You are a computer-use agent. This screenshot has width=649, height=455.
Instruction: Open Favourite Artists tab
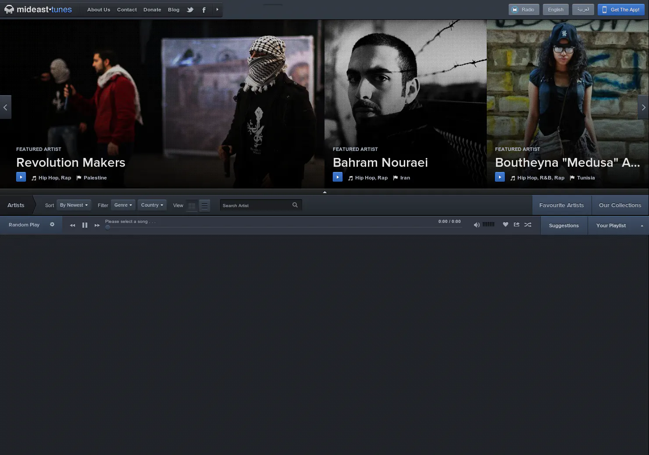click(562, 205)
